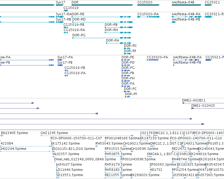The image size is (224, 179).
Task: Select the CG15020-PA protein label
Action: click(157, 57)
